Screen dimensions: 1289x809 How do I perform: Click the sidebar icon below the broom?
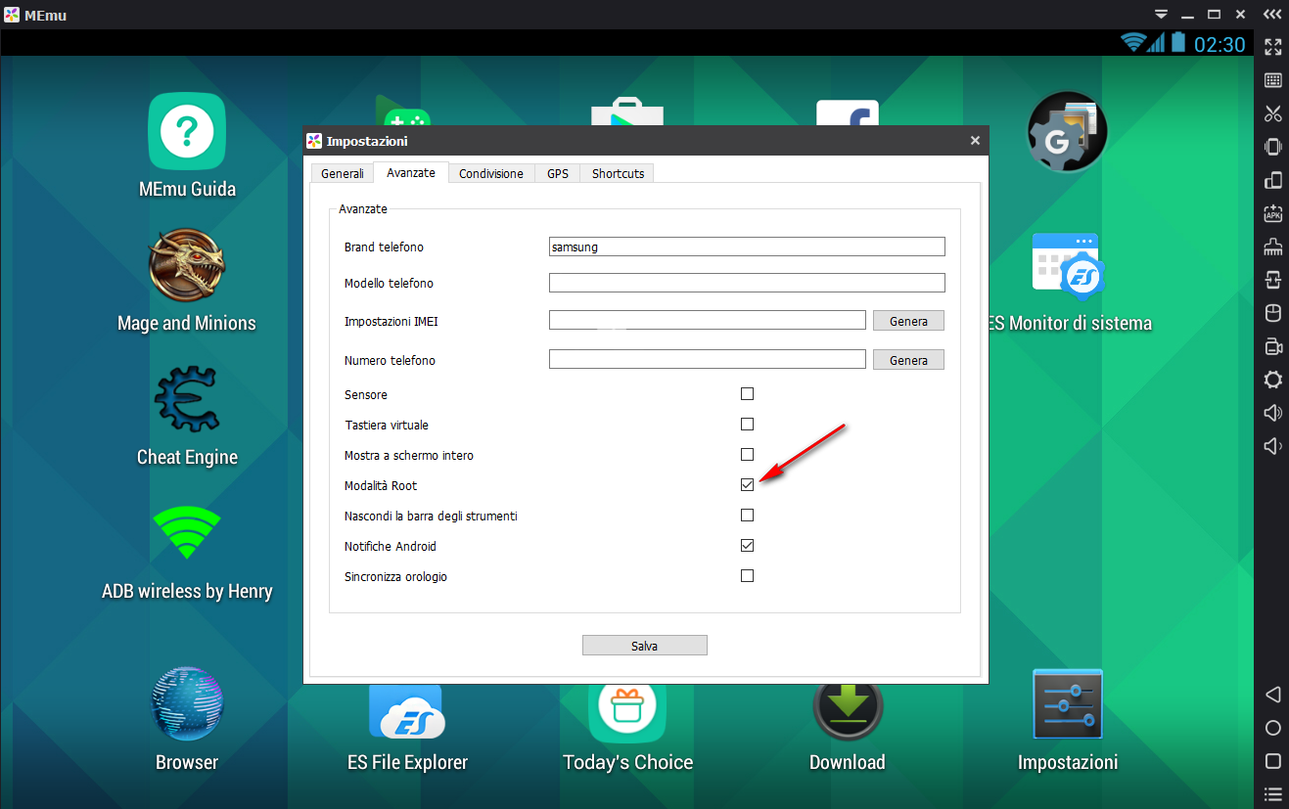[x=1272, y=280]
